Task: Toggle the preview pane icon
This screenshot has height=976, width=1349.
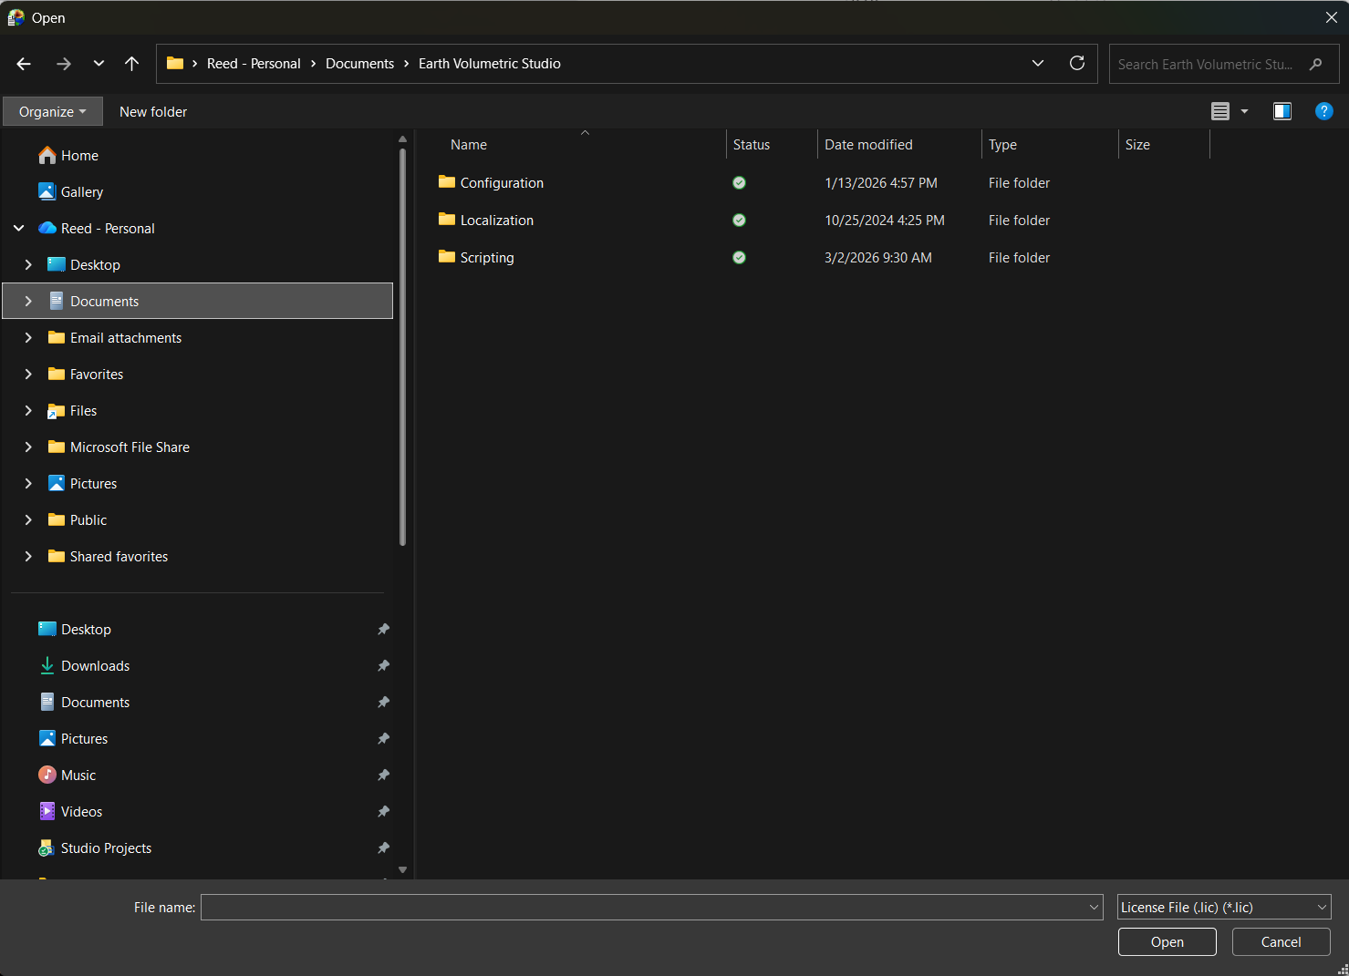Action: coord(1282,111)
